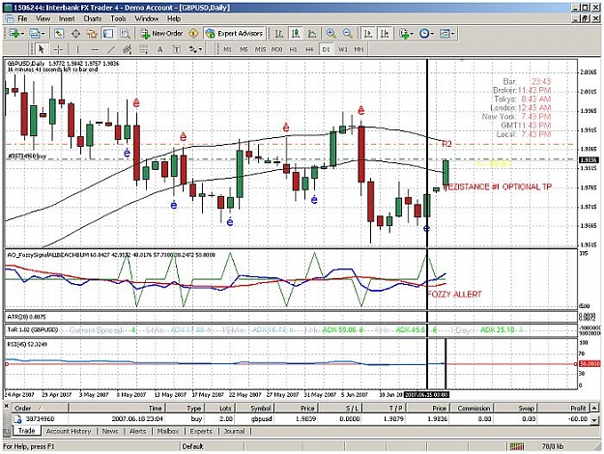Zoom in on the chart
This screenshot has height=454, width=604.
coord(331,34)
